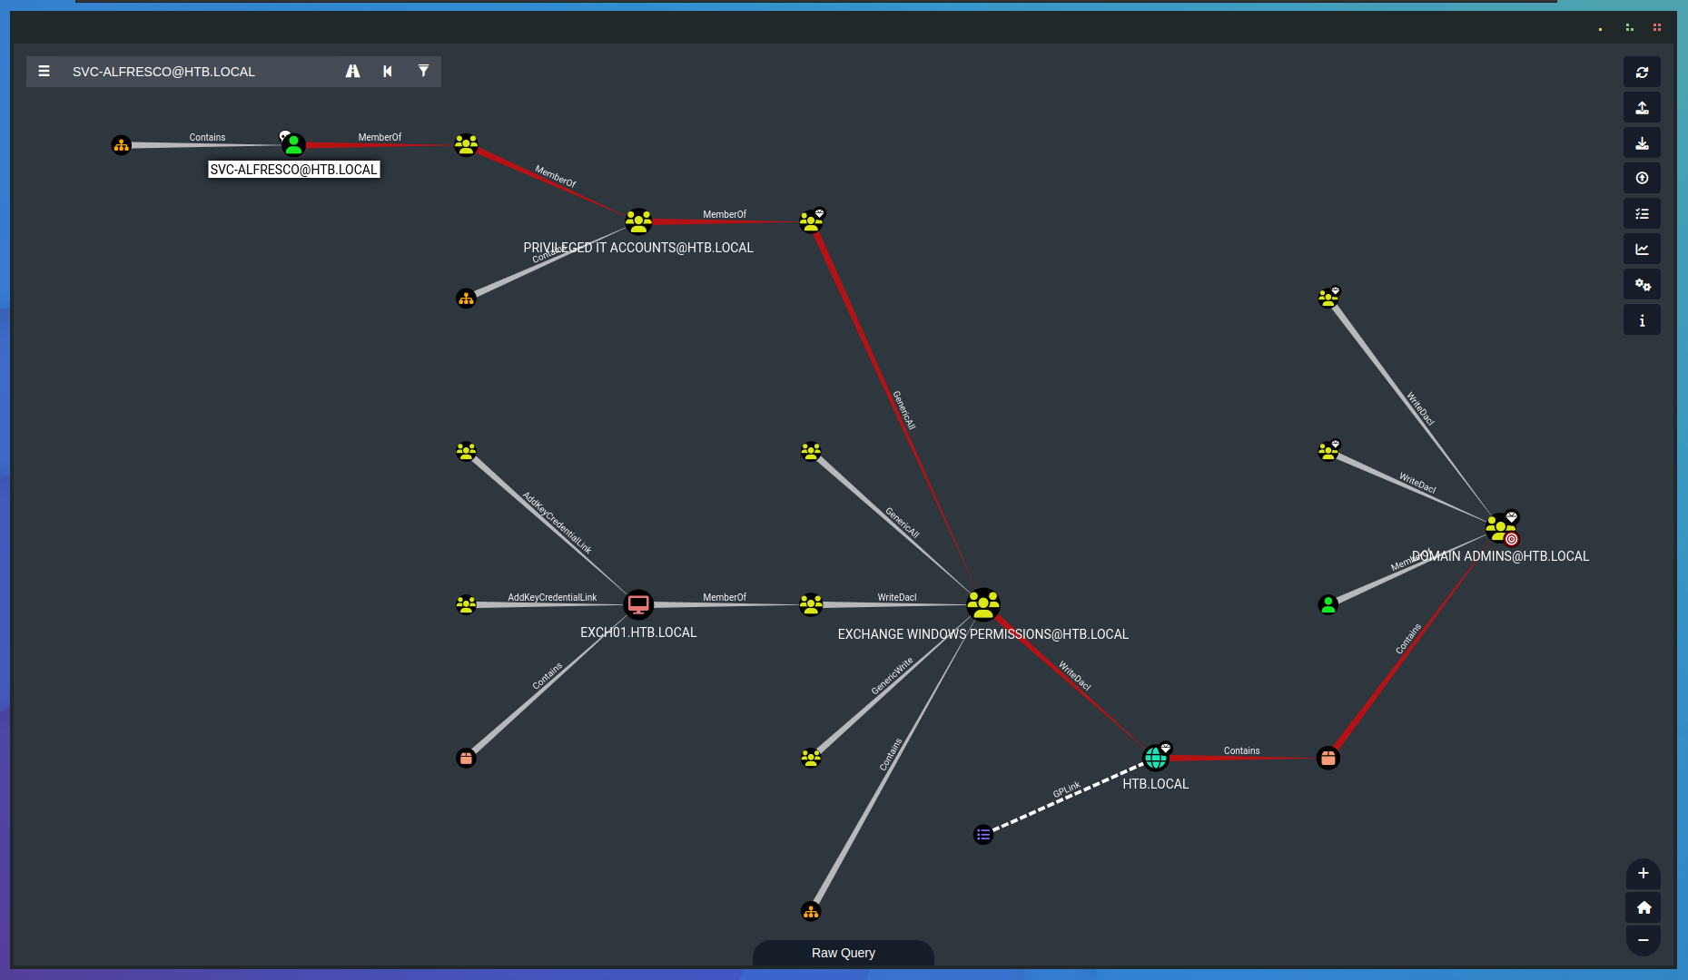Click the GPLink edge label
1688x980 pixels.
pos(1066,789)
